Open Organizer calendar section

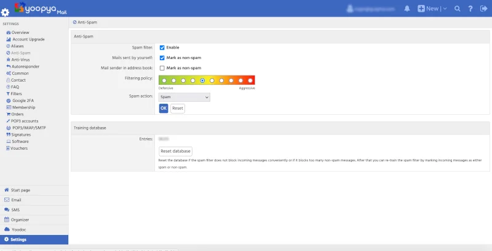pyautogui.click(x=19, y=219)
